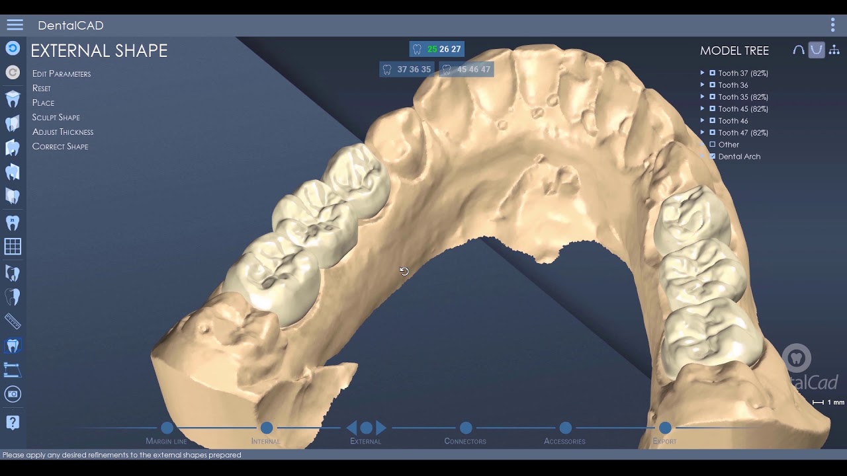847x476 pixels.
Task: Click the bounding box icon above camera
Action: [13, 370]
